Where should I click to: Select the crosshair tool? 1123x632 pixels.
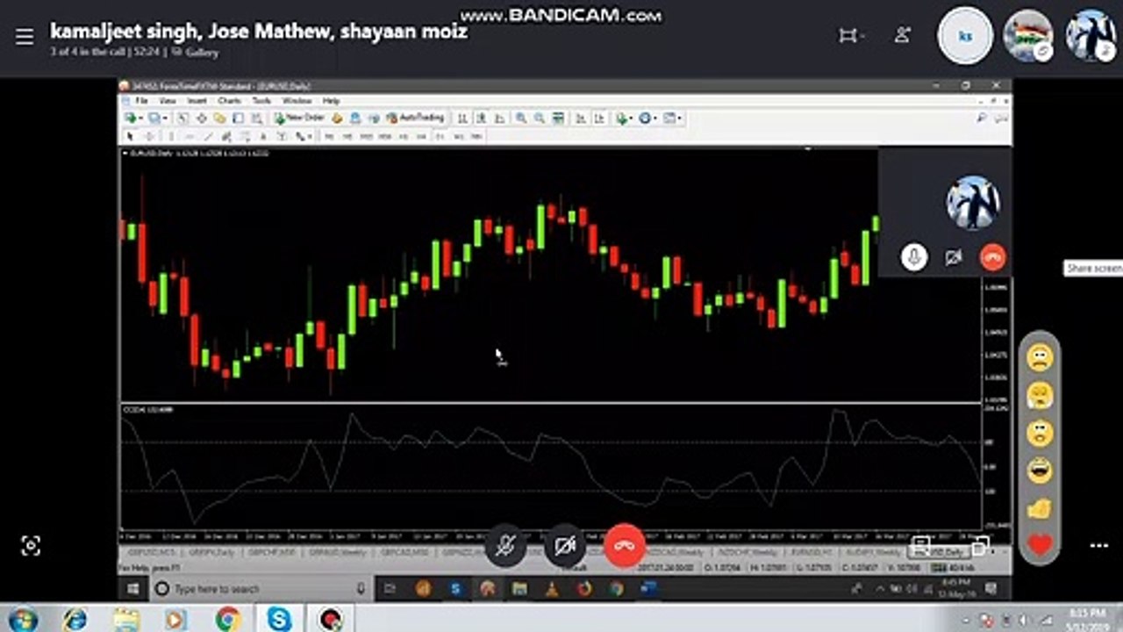[149, 137]
